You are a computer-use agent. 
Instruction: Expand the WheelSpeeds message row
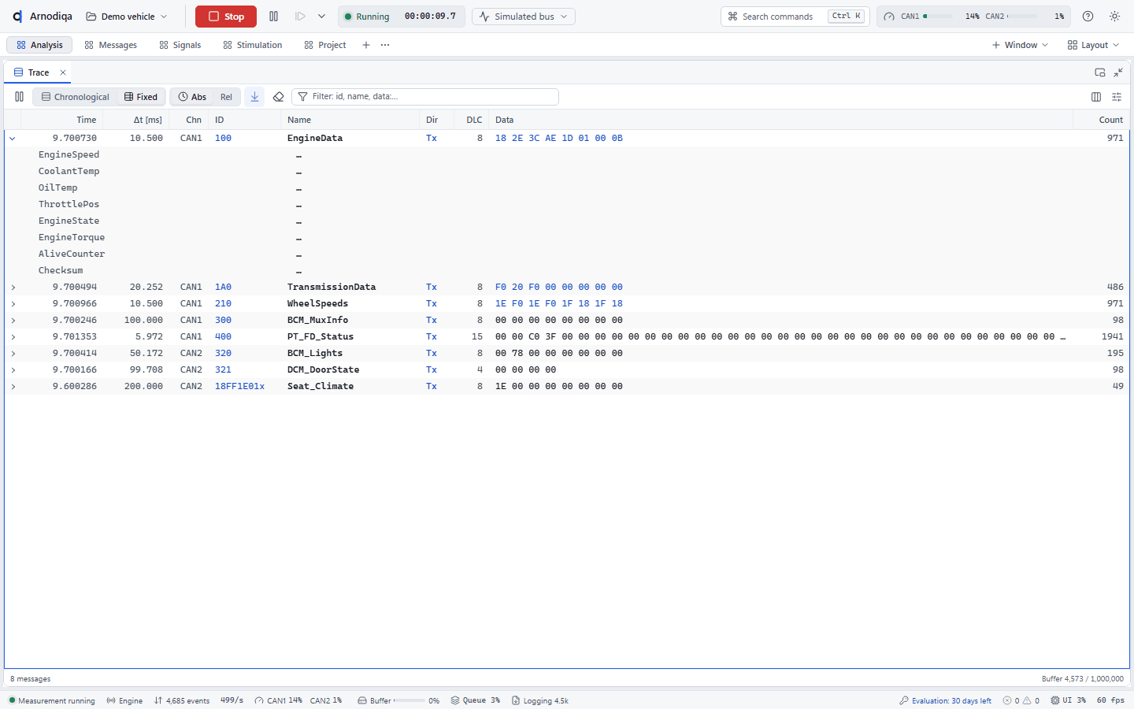coord(13,304)
